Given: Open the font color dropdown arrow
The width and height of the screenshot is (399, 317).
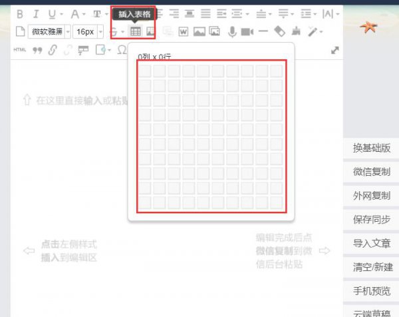Looking at the screenshot, I should point(84,14).
